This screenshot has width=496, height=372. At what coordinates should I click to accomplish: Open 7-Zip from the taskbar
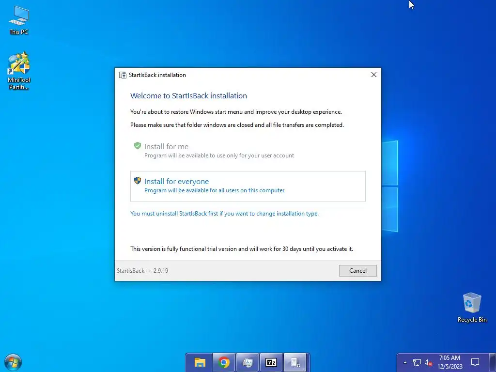pos(271,362)
